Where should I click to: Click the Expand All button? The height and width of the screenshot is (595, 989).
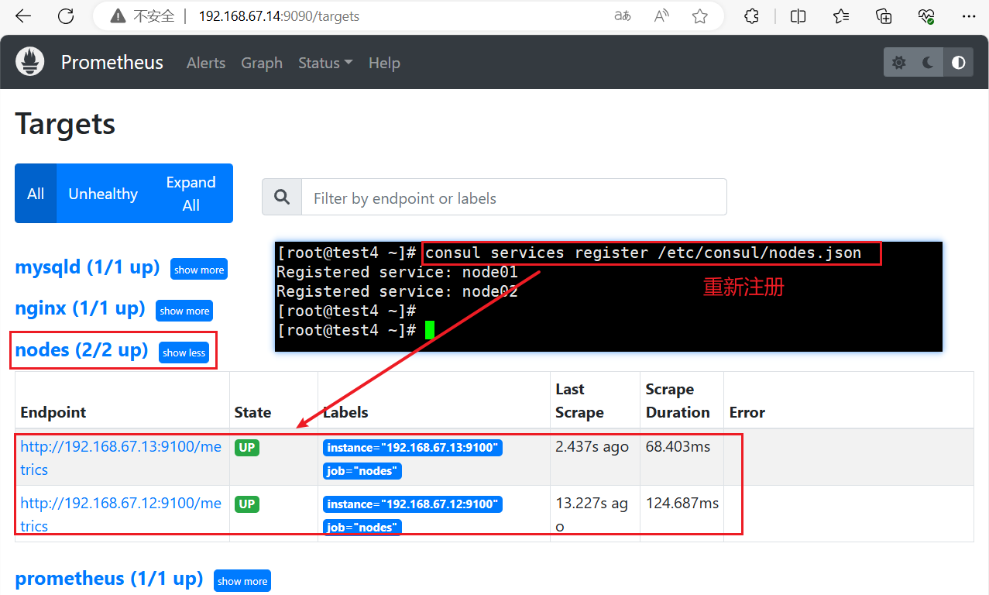click(191, 194)
